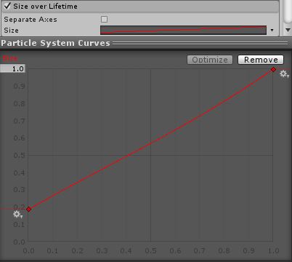This screenshot has height=262, width=292.
Task: Click the Size curve preview field
Action: coord(183,30)
